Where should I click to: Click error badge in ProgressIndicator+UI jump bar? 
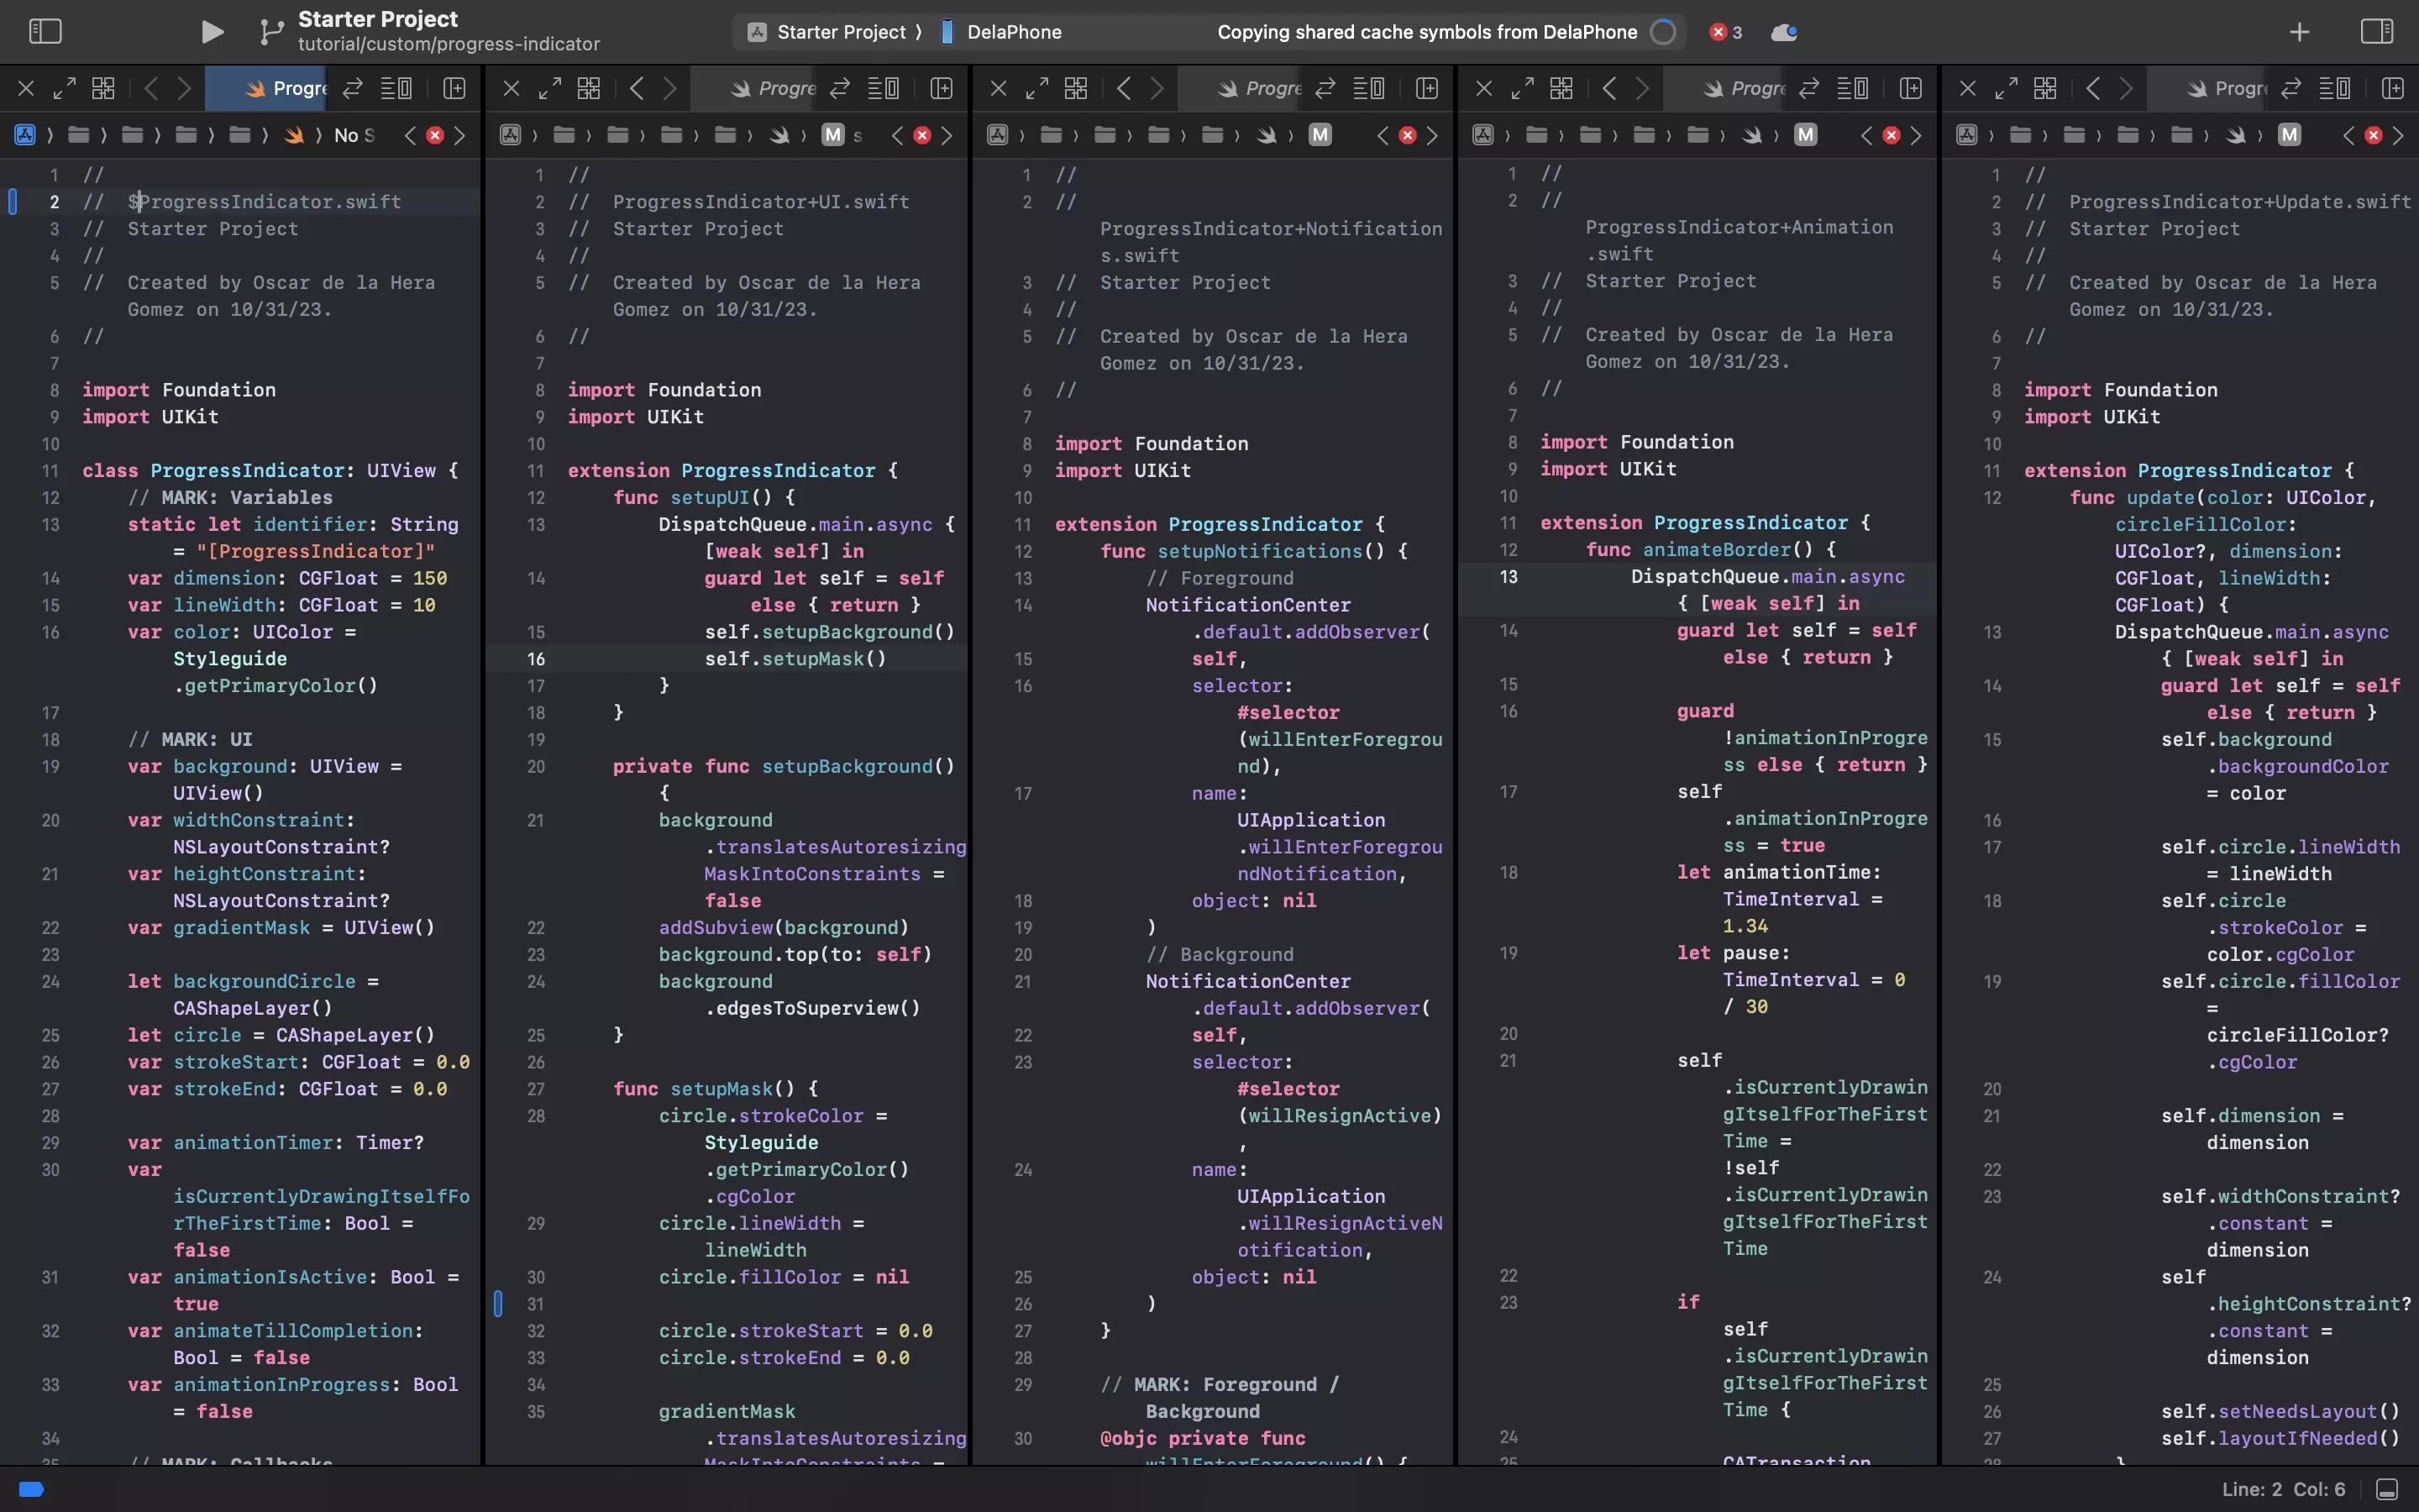pyautogui.click(x=921, y=134)
